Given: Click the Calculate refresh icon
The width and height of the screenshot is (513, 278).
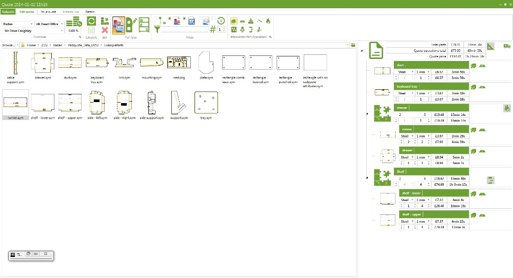Looking at the screenshot, I should [91, 21].
